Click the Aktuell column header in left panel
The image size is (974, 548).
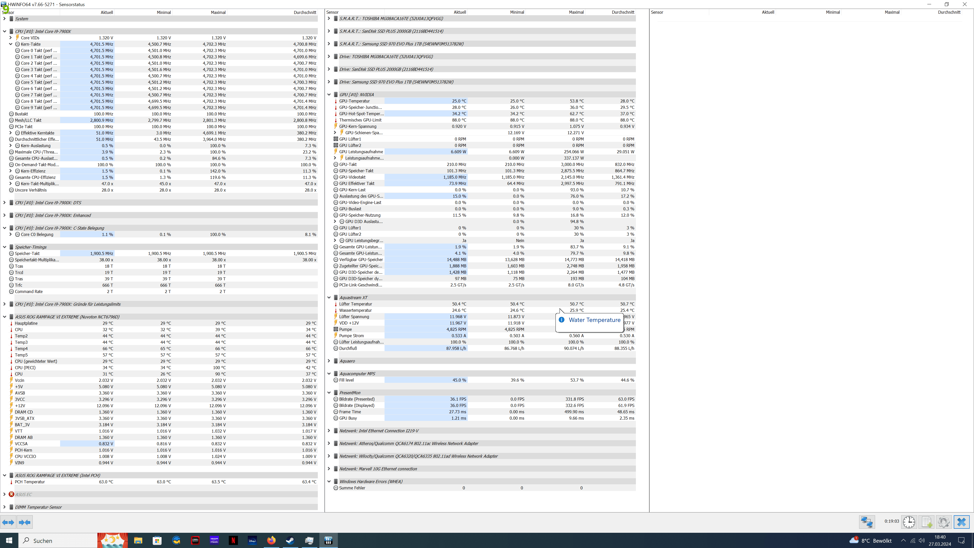107,12
